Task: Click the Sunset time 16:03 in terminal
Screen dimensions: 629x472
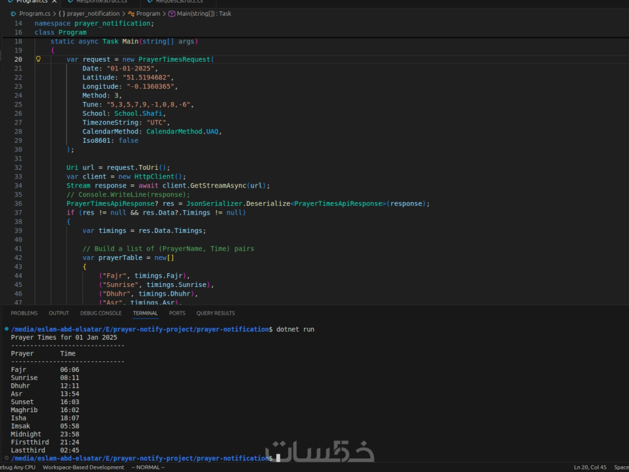Action: coord(70,402)
